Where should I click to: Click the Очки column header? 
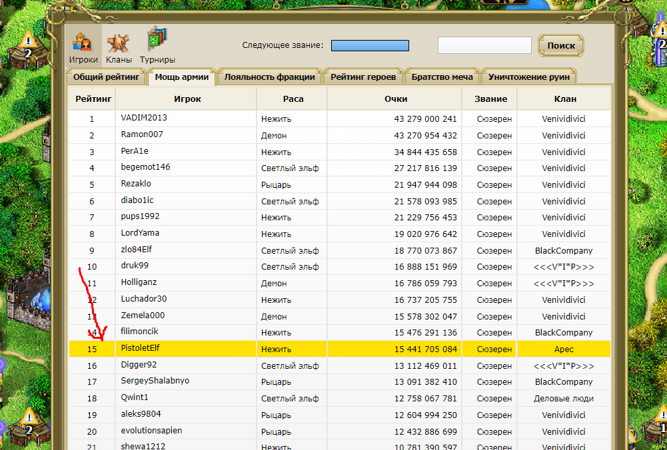(394, 99)
